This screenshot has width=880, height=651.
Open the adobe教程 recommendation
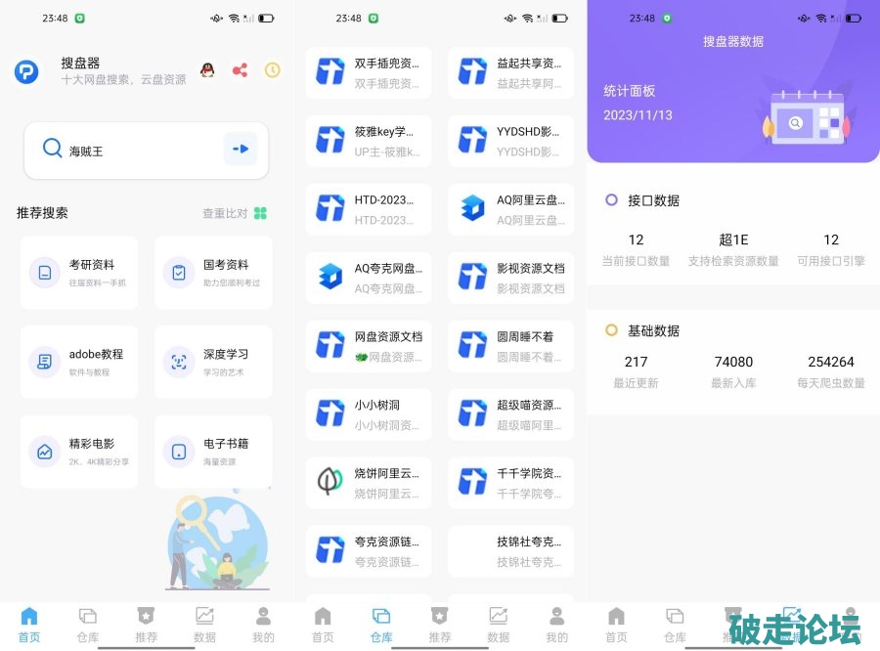(x=79, y=362)
